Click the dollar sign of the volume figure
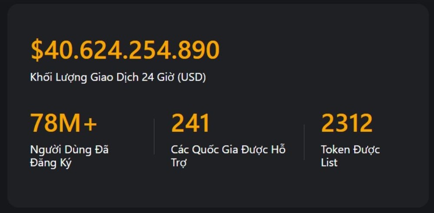 [x=37, y=50]
